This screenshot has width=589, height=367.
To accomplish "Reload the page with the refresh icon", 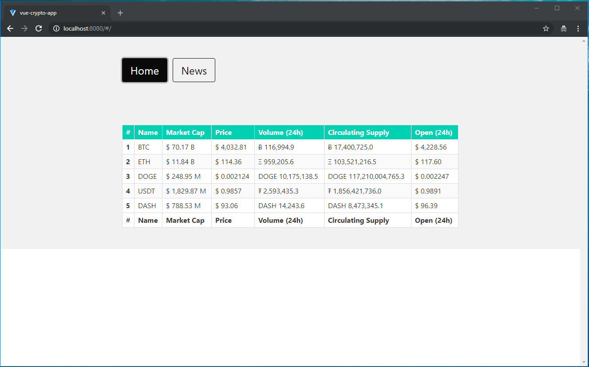I will point(38,28).
